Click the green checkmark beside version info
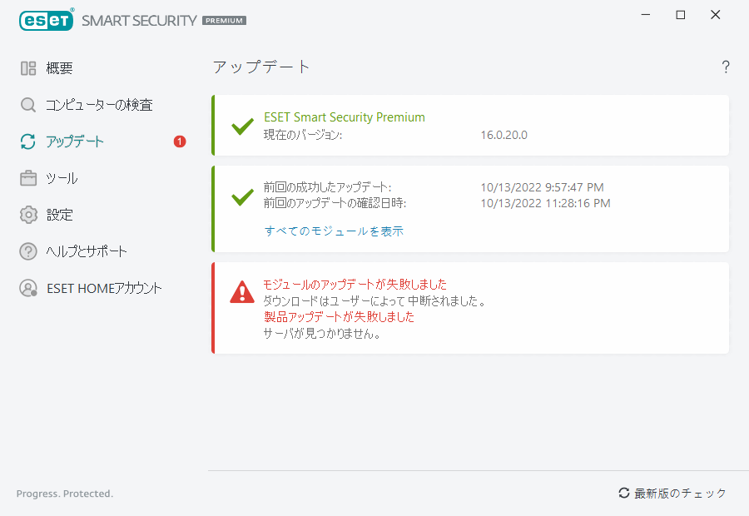Viewport: 749px width, 516px height. tap(242, 127)
